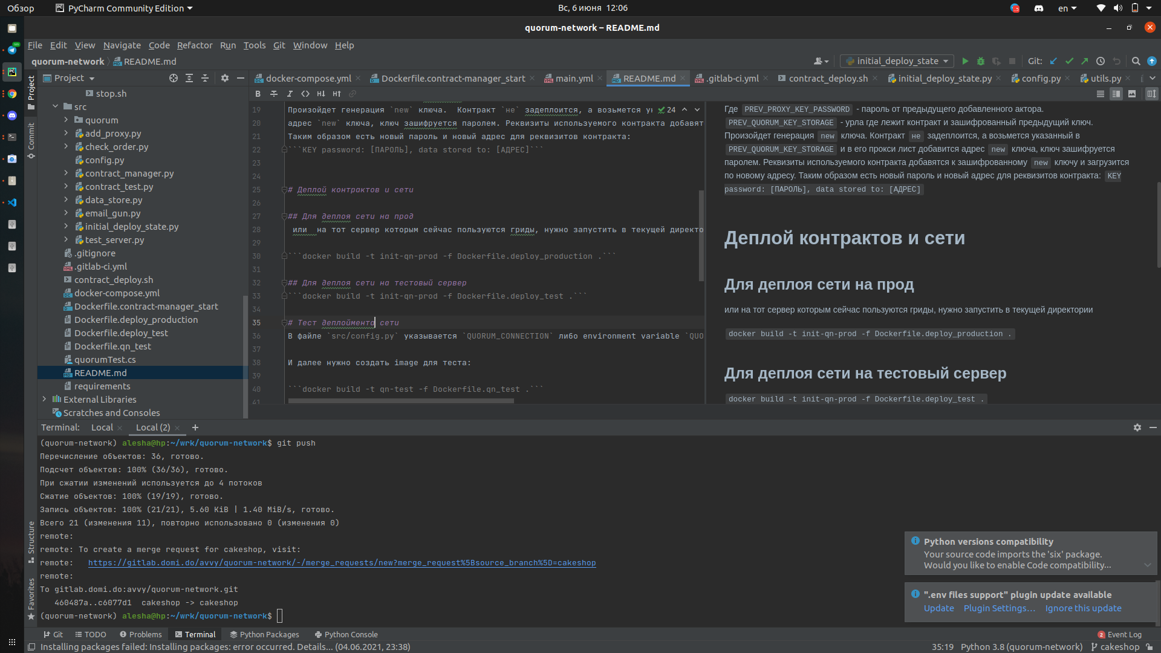Start debugging with the green bug icon
The height and width of the screenshot is (653, 1161).
[x=981, y=61]
